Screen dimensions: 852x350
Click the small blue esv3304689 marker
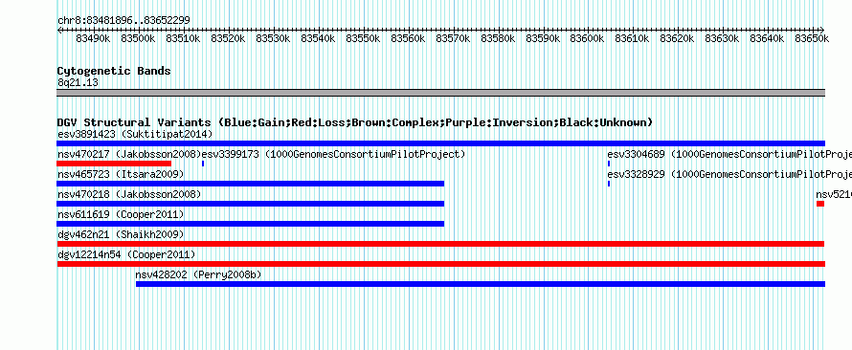tap(609, 164)
